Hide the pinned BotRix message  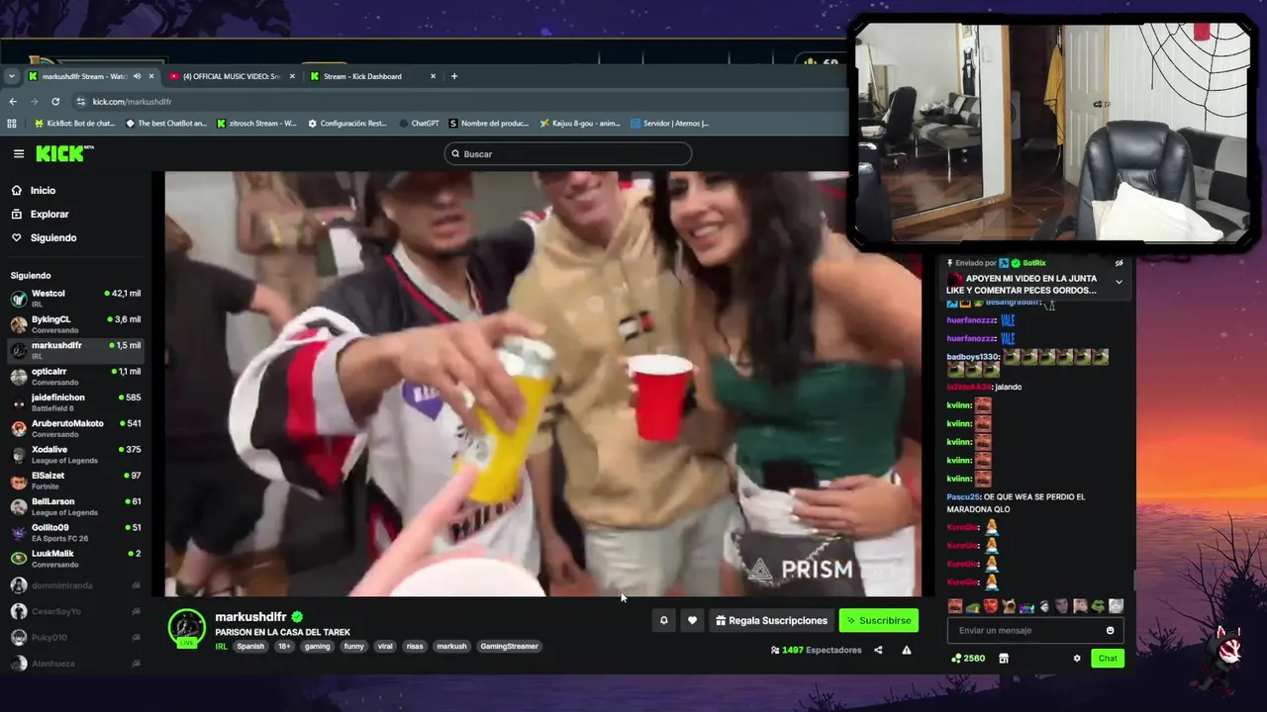click(x=1120, y=263)
